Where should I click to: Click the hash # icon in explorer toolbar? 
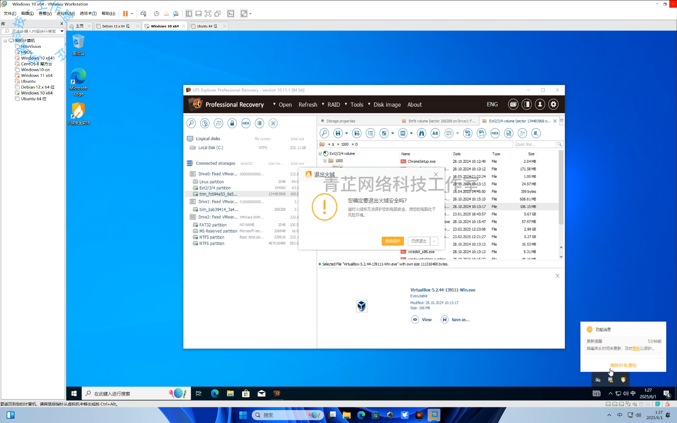pyautogui.click(x=536, y=133)
